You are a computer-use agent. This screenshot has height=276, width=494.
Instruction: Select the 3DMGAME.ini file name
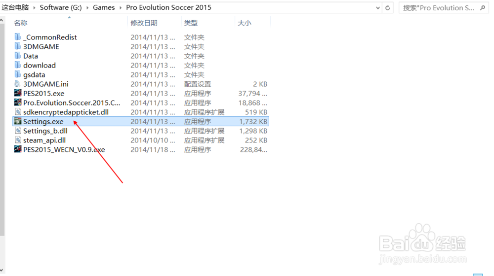[x=45, y=84]
